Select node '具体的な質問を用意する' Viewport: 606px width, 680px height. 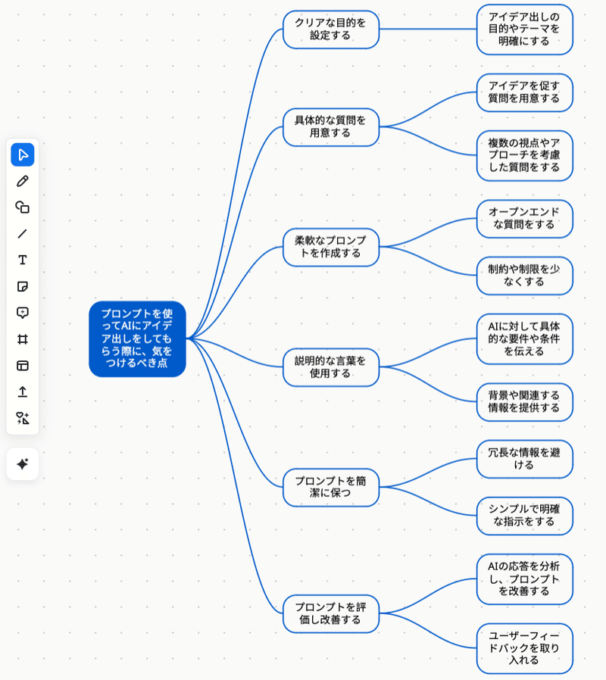[x=331, y=127]
